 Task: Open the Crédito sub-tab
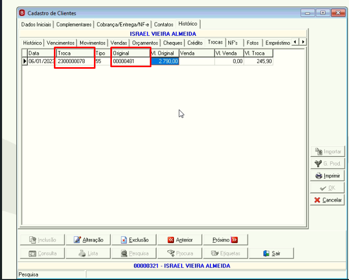pos(195,43)
